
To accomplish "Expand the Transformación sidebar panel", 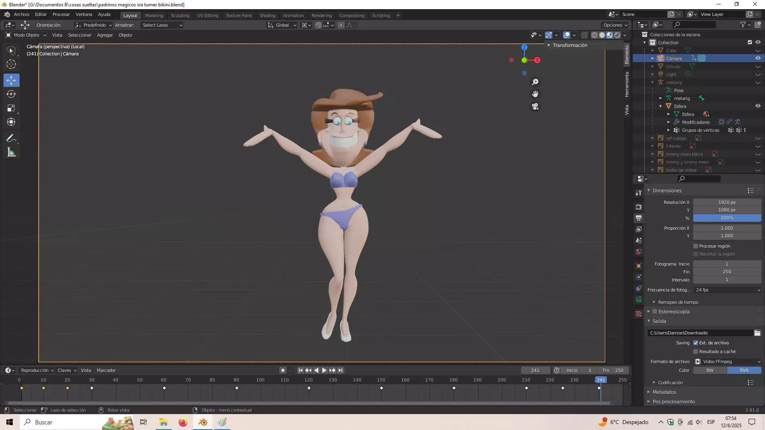I will click(570, 45).
